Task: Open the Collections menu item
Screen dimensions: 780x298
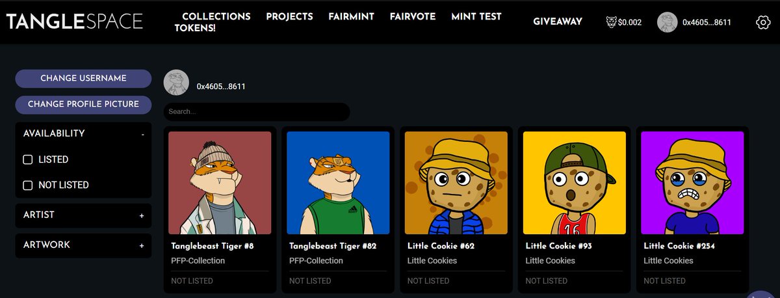Action: [x=216, y=16]
